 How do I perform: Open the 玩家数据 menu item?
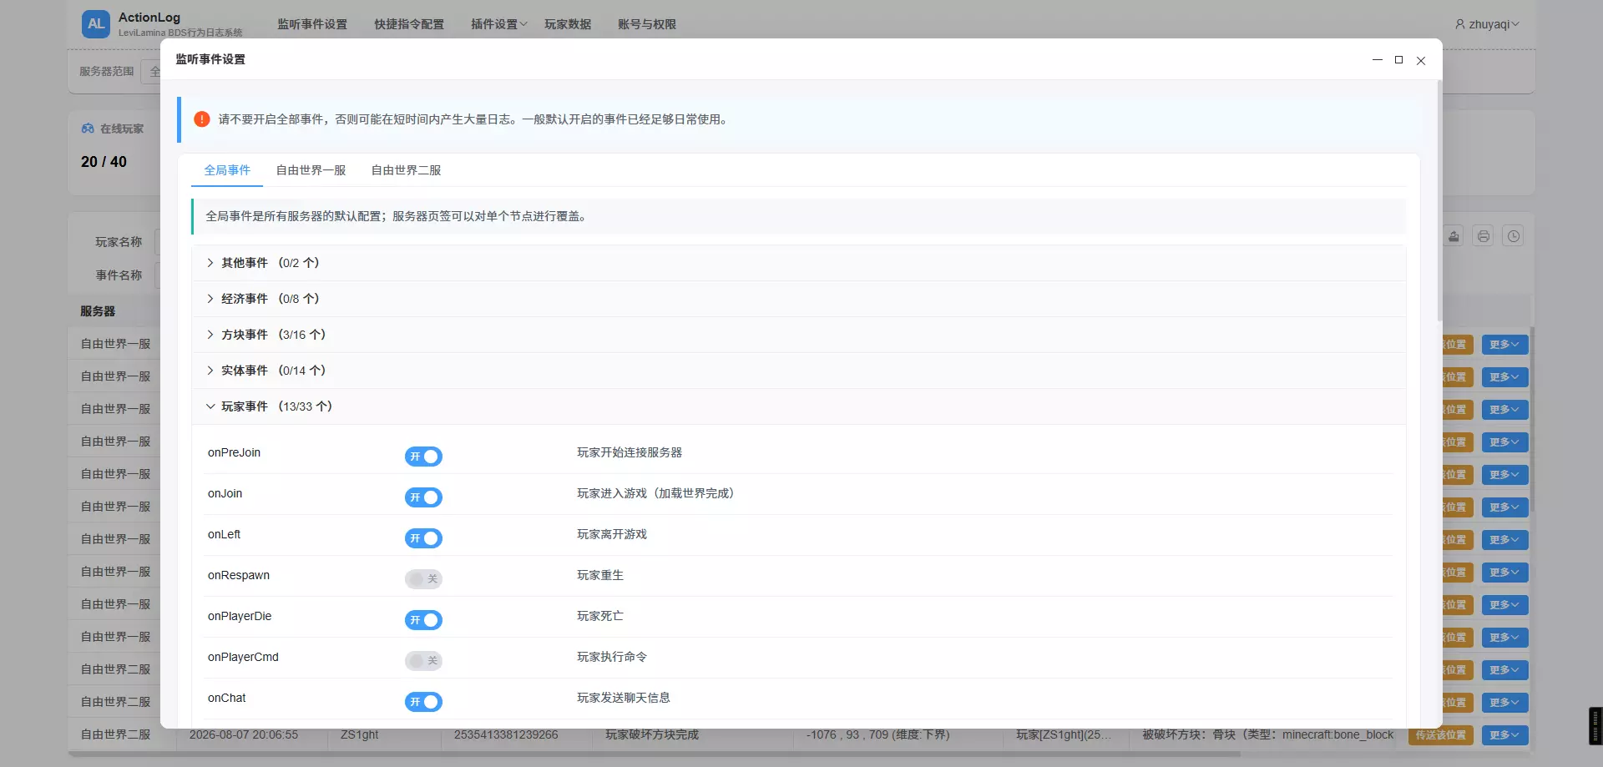[568, 24]
